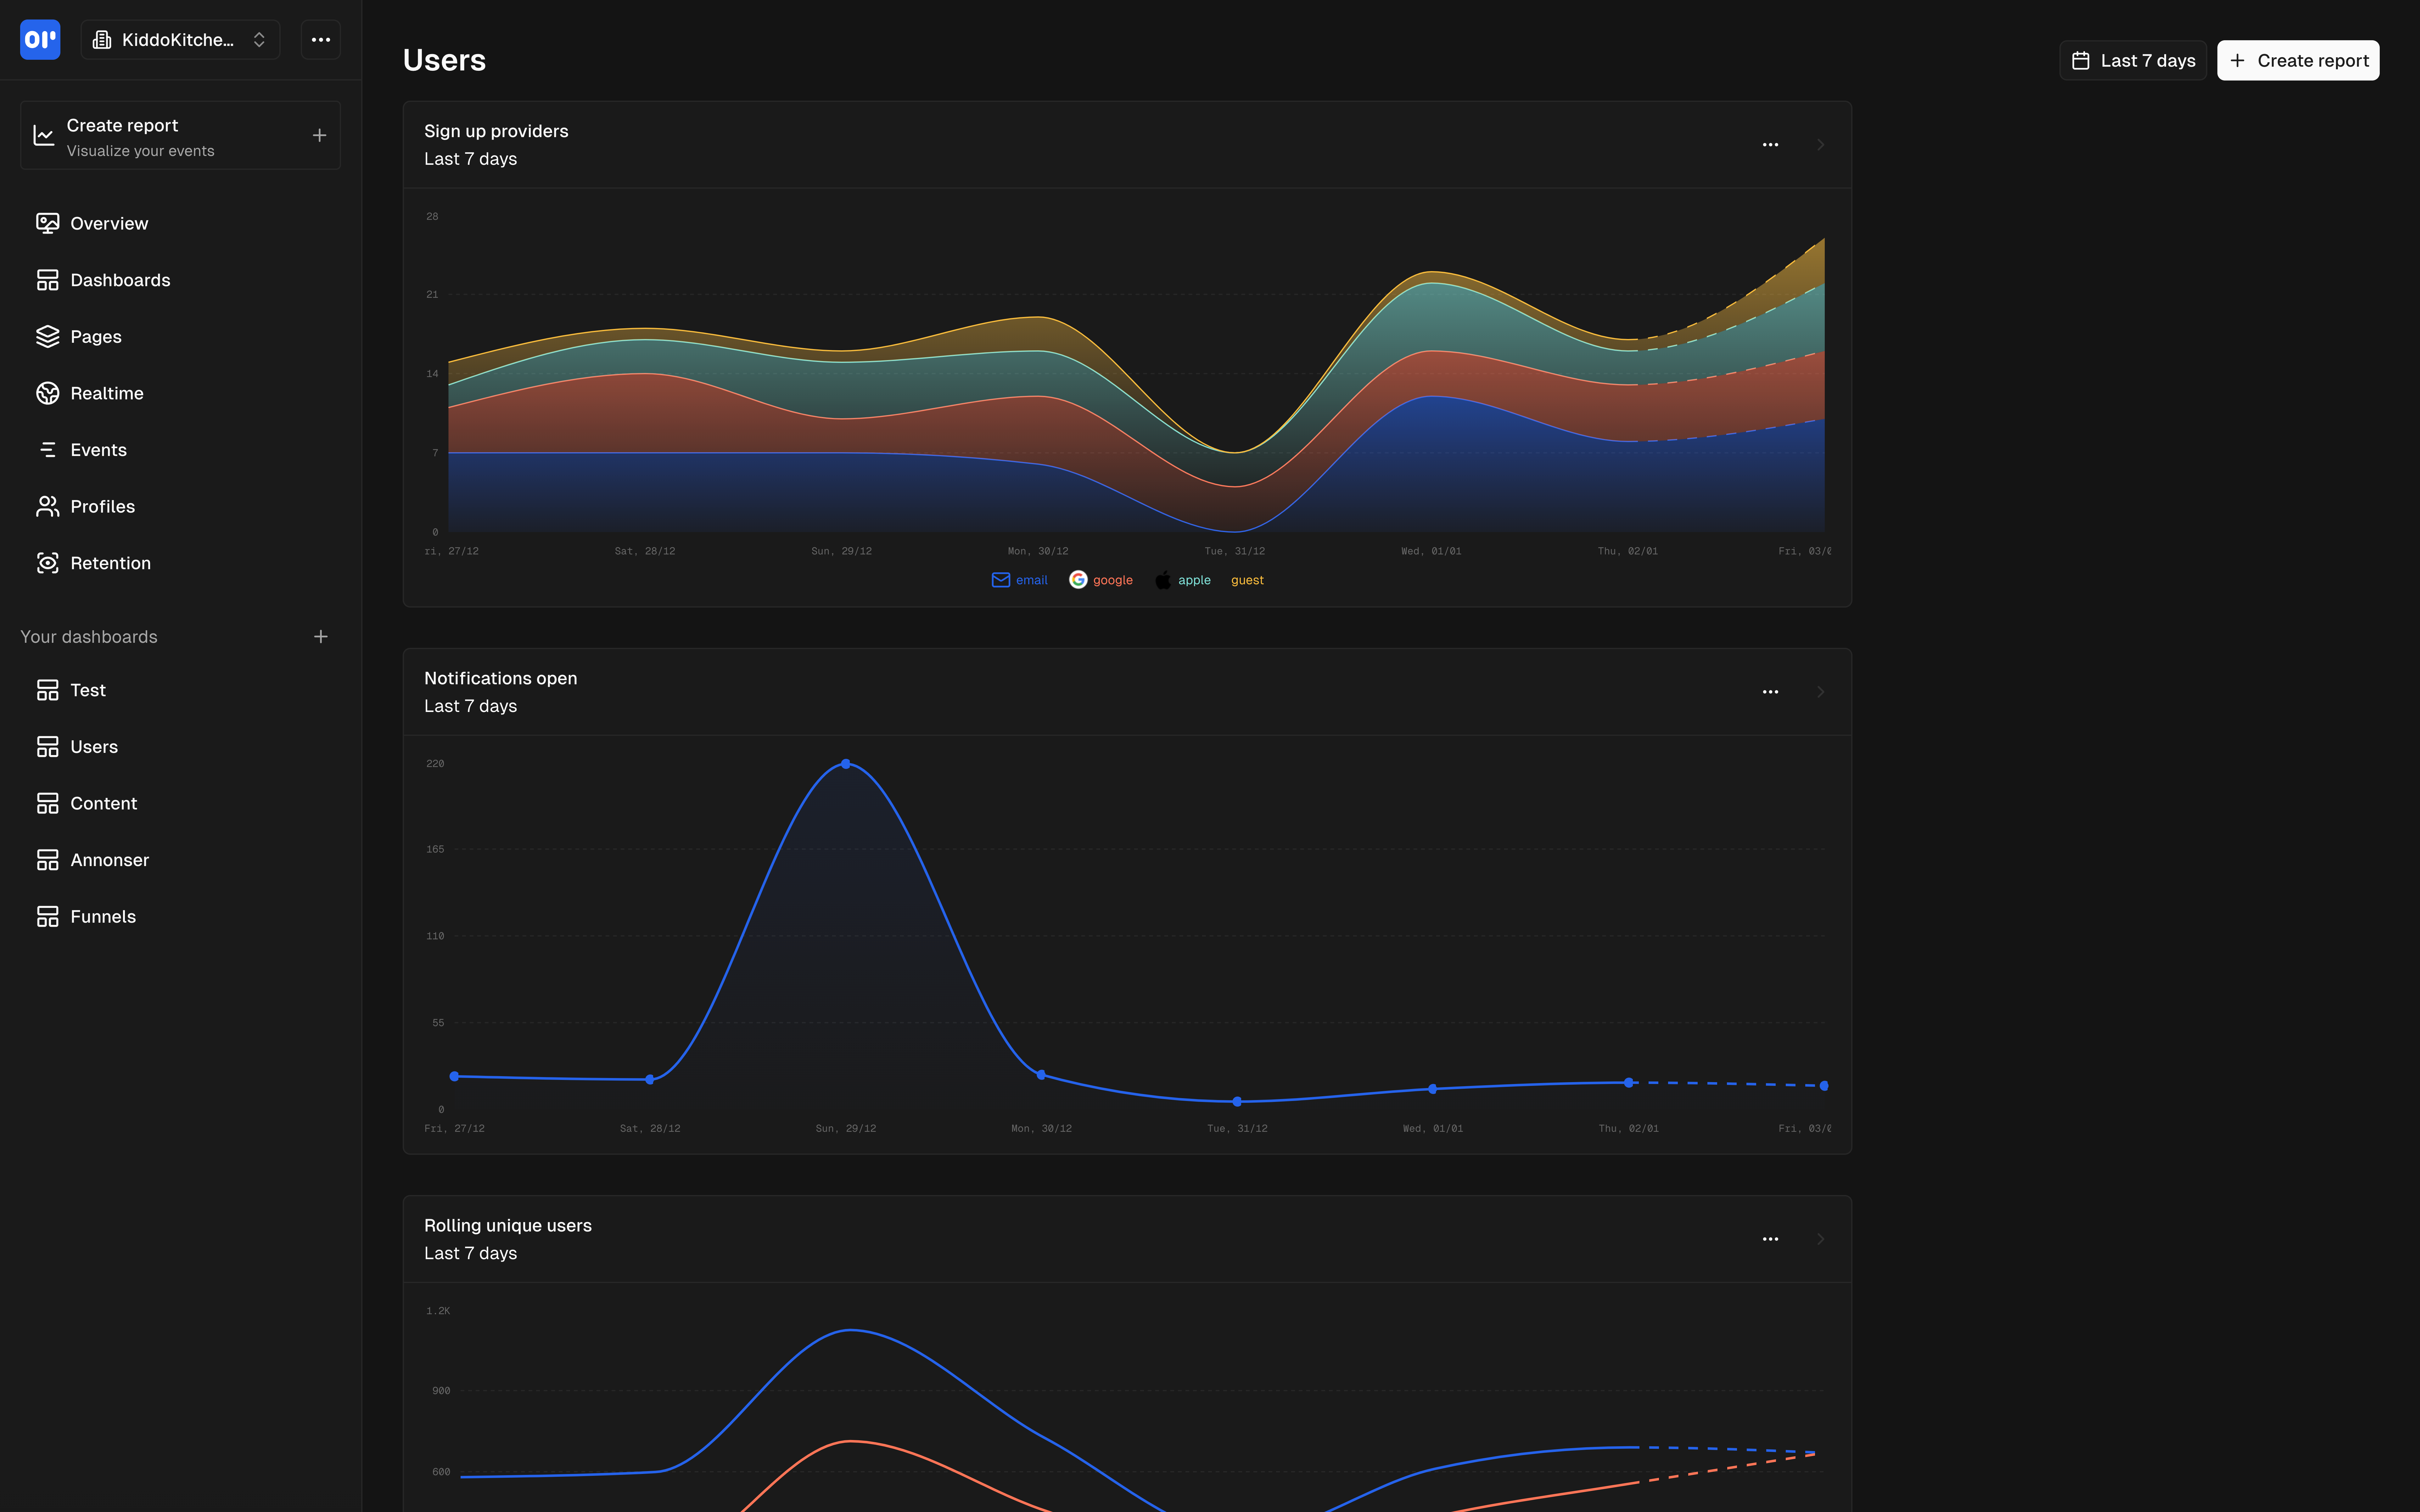Open the Realtime globe icon page
The height and width of the screenshot is (1512, 2420).
click(x=47, y=393)
